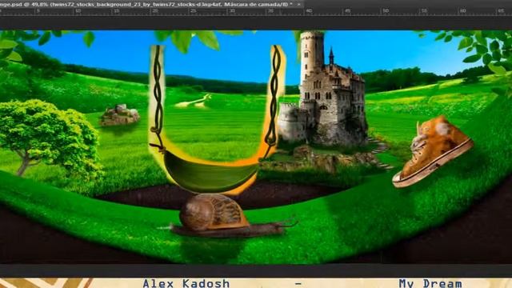Click the small rock pile on the hill
512x288 pixels.
120,115
